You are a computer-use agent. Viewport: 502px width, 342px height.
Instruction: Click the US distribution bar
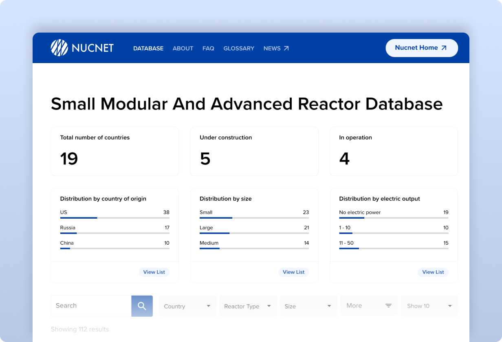(x=115, y=218)
